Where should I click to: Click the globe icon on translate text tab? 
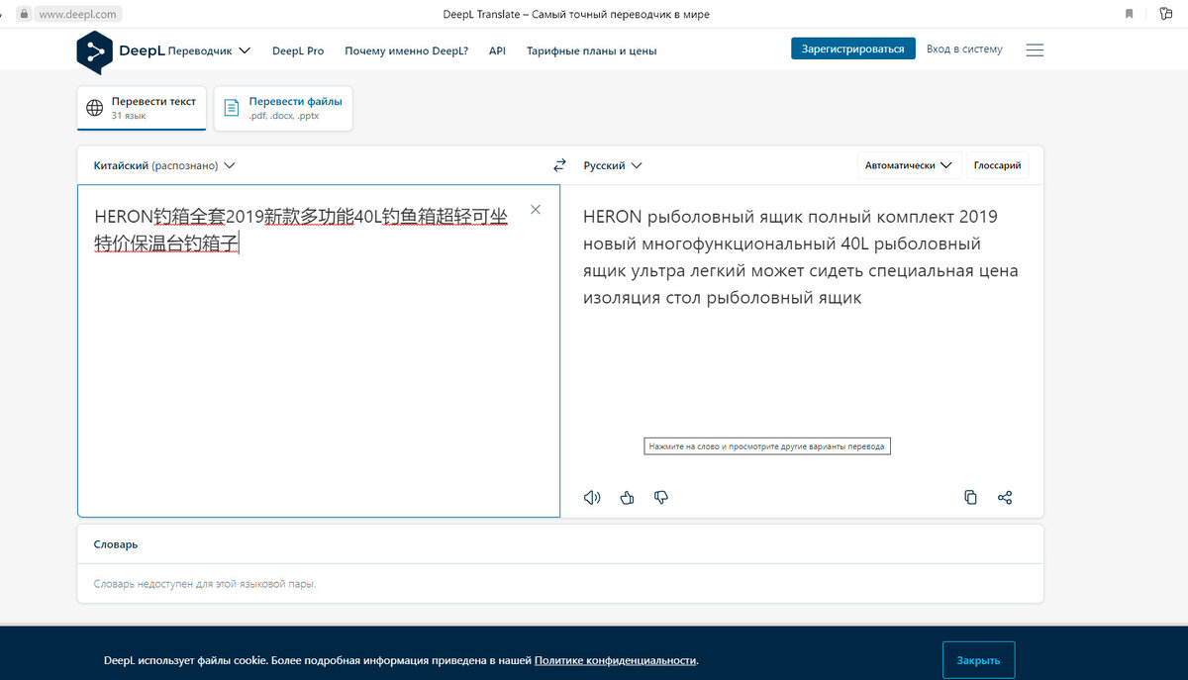tap(95, 108)
